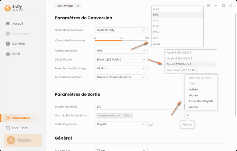Remove the Numéro de Piste tag
The height and width of the screenshot is (151, 237).
tap(120, 116)
